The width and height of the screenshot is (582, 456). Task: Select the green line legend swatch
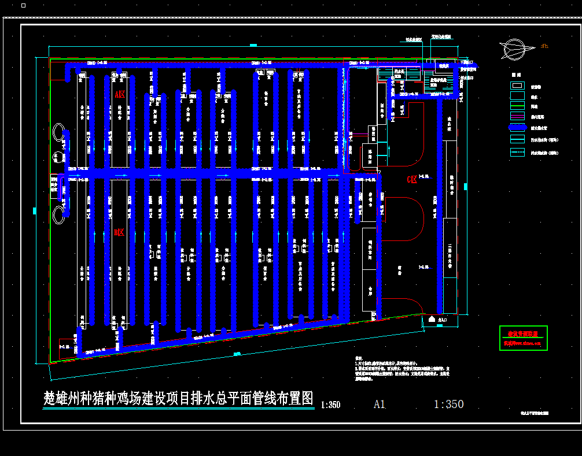(517, 106)
